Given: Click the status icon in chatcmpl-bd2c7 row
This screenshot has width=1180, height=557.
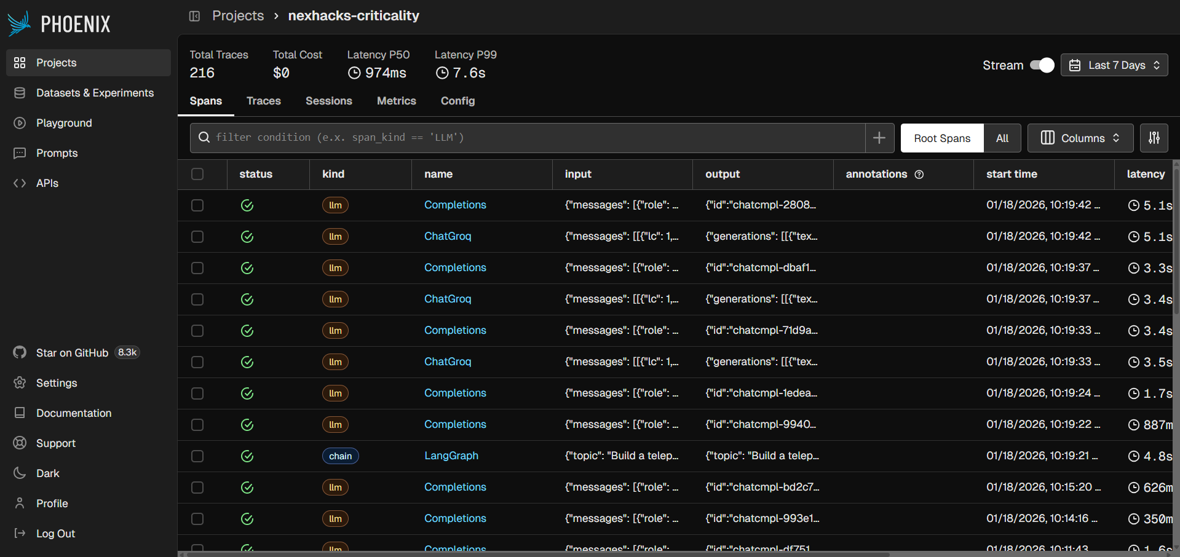Looking at the screenshot, I should [247, 488].
